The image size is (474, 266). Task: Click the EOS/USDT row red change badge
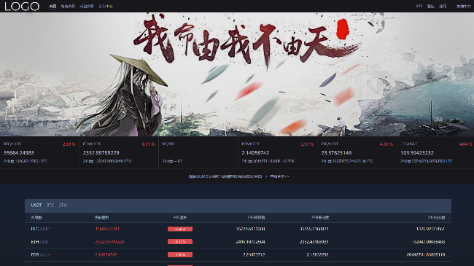pos(180,255)
